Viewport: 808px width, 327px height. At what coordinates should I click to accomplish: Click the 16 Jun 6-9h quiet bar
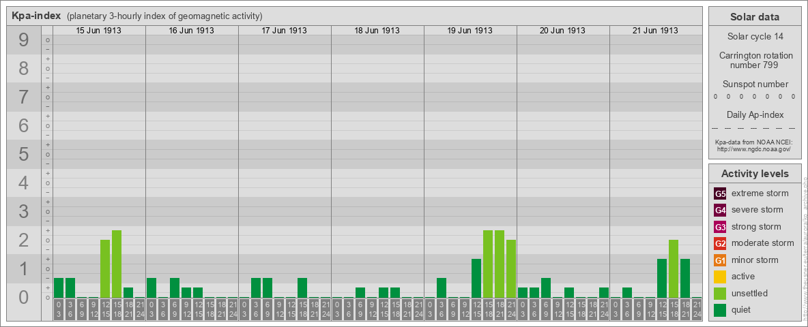click(175, 288)
